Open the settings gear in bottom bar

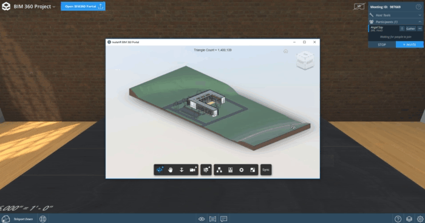coord(420,219)
